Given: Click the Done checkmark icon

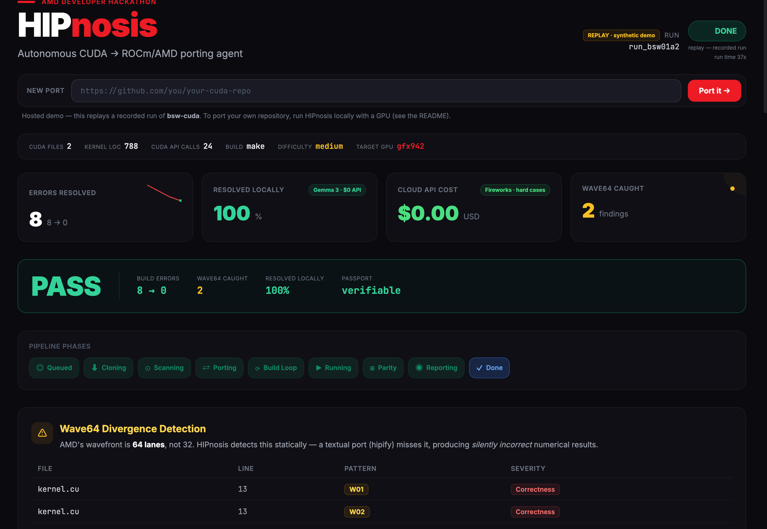Looking at the screenshot, I should tap(479, 368).
